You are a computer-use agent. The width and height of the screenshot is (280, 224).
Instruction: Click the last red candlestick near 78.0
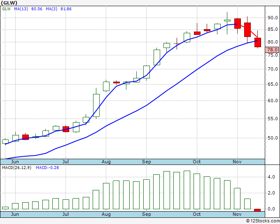(258, 42)
